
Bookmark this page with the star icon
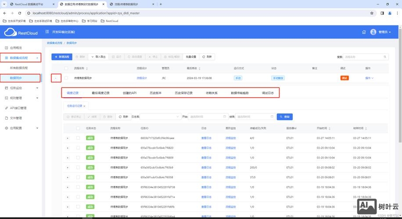[x=372, y=13]
